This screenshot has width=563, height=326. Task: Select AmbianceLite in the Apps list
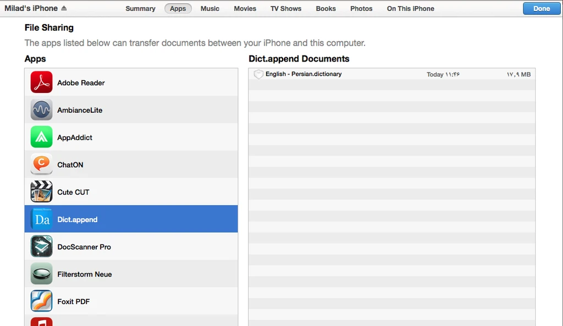131,109
